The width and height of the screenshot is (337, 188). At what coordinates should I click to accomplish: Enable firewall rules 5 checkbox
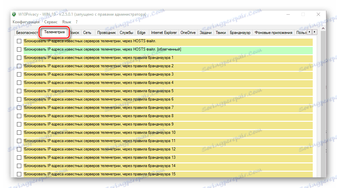tap(19, 91)
